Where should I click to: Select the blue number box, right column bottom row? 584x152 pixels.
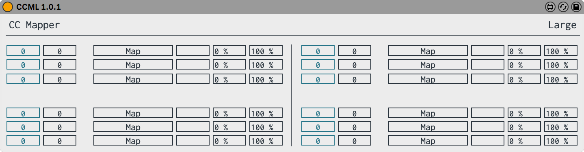tap(318, 140)
